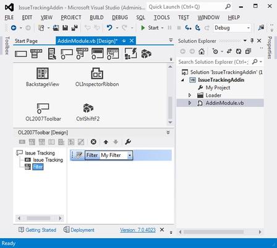Select the Issue Tracking root toolbar node
The width and height of the screenshot is (277, 248).
pyautogui.click(x=40, y=153)
